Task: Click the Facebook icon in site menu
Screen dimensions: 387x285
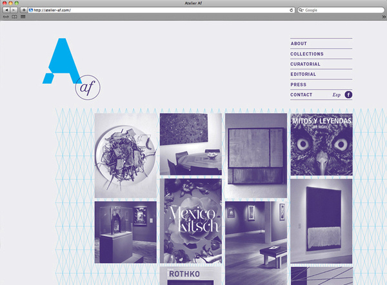Action: tap(348, 95)
